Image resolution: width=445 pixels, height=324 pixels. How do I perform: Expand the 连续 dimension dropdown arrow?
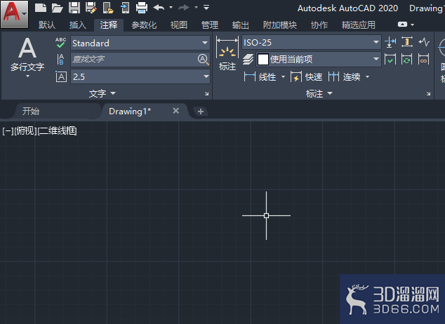(x=368, y=76)
